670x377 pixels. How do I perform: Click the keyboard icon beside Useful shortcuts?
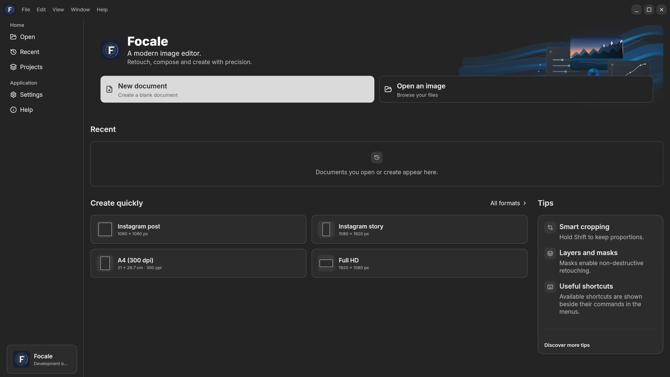click(550, 287)
